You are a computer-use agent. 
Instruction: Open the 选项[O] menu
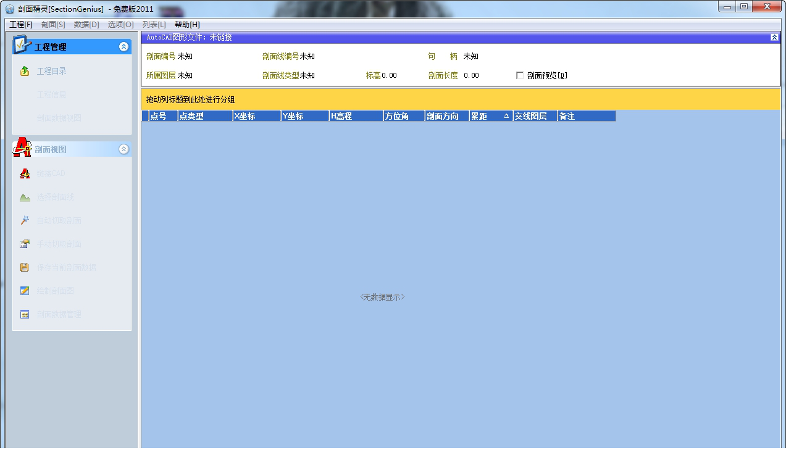(x=120, y=24)
